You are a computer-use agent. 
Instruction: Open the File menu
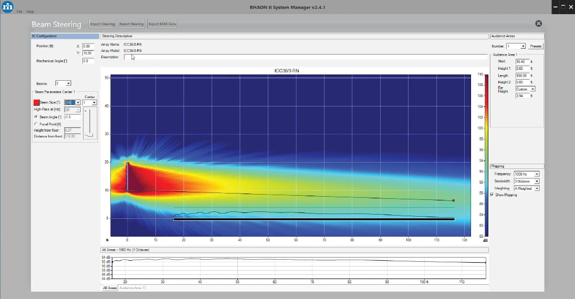pos(19,12)
